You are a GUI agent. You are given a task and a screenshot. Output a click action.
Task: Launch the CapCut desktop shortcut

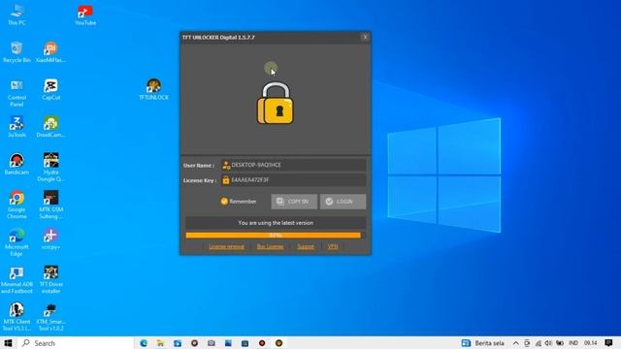point(50,90)
